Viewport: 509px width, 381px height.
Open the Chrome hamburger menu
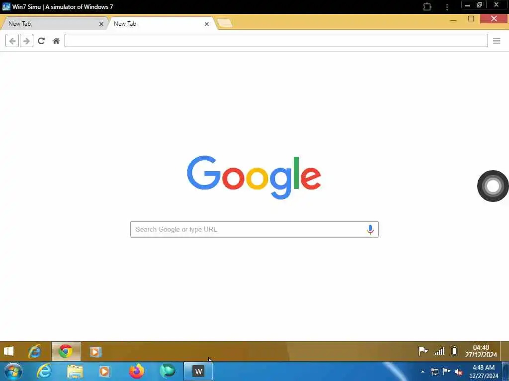pyautogui.click(x=497, y=41)
